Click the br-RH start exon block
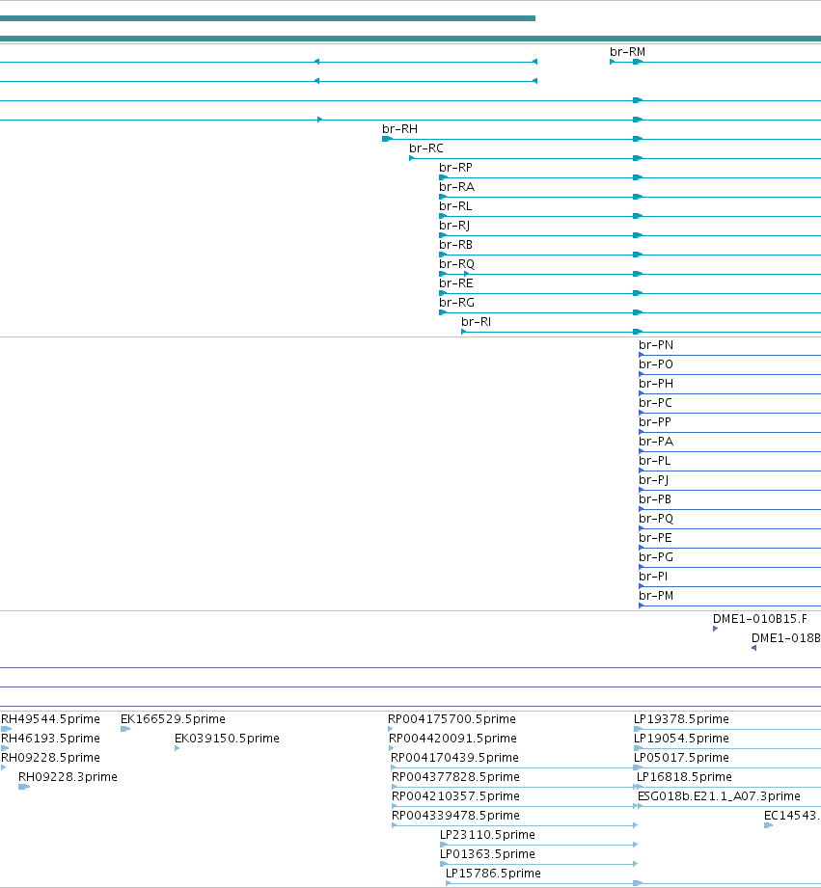 (387, 139)
